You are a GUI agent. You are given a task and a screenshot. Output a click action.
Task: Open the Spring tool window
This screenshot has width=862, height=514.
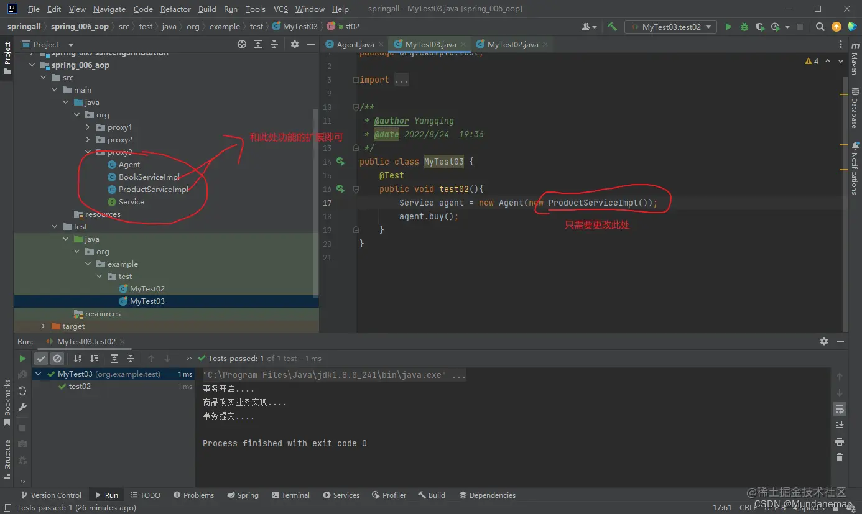243,495
